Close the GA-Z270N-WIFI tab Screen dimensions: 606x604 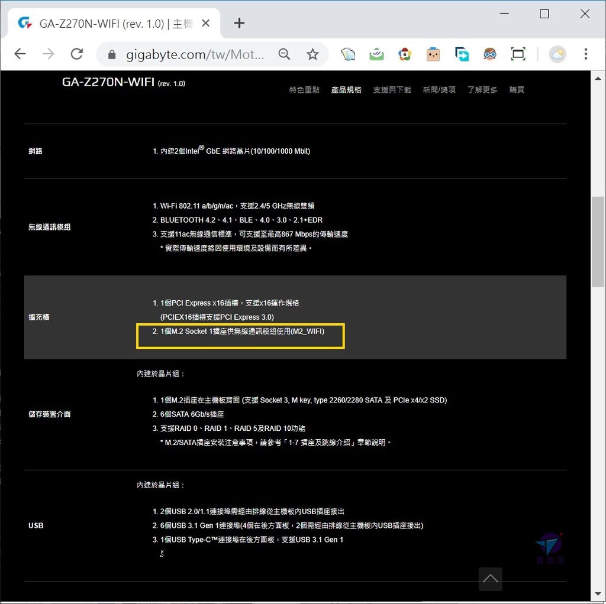[205, 23]
